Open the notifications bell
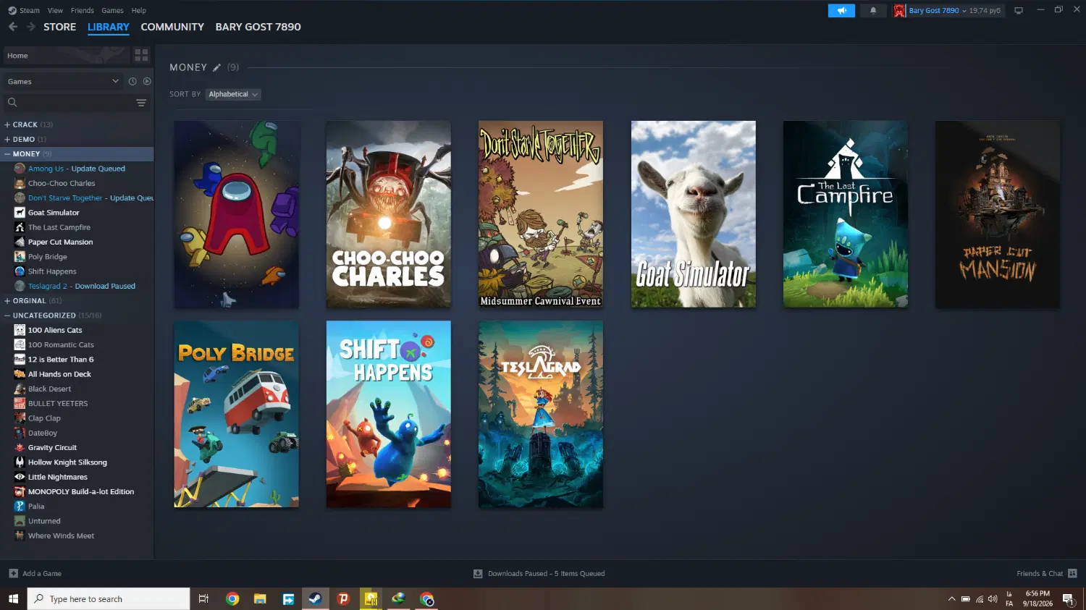 coord(873,11)
